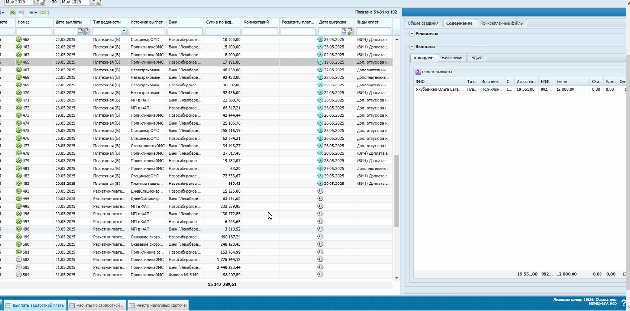Click the grey unapprove chart toolbar icon
630x311 pixels.
click(x=21, y=12)
